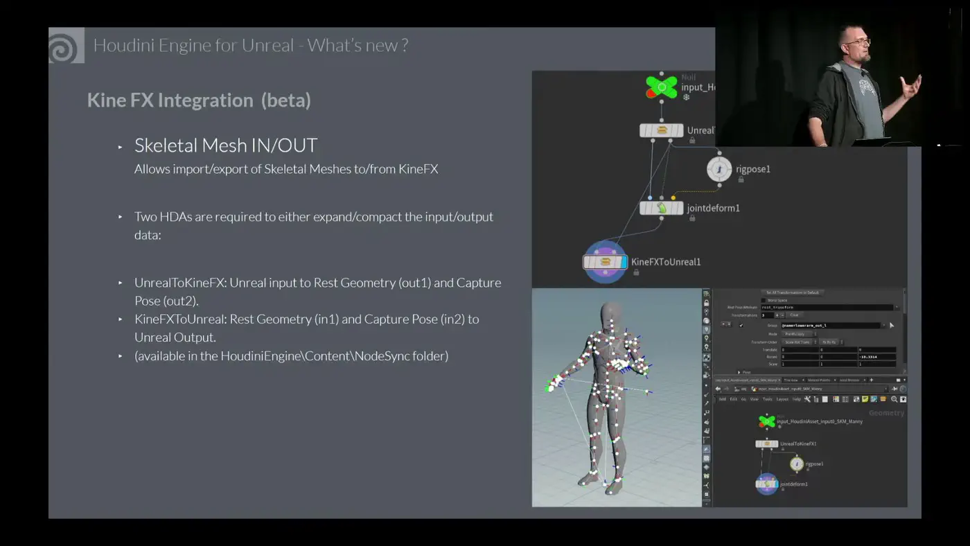Click the Houdini swirl logo on slide header

(67, 45)
